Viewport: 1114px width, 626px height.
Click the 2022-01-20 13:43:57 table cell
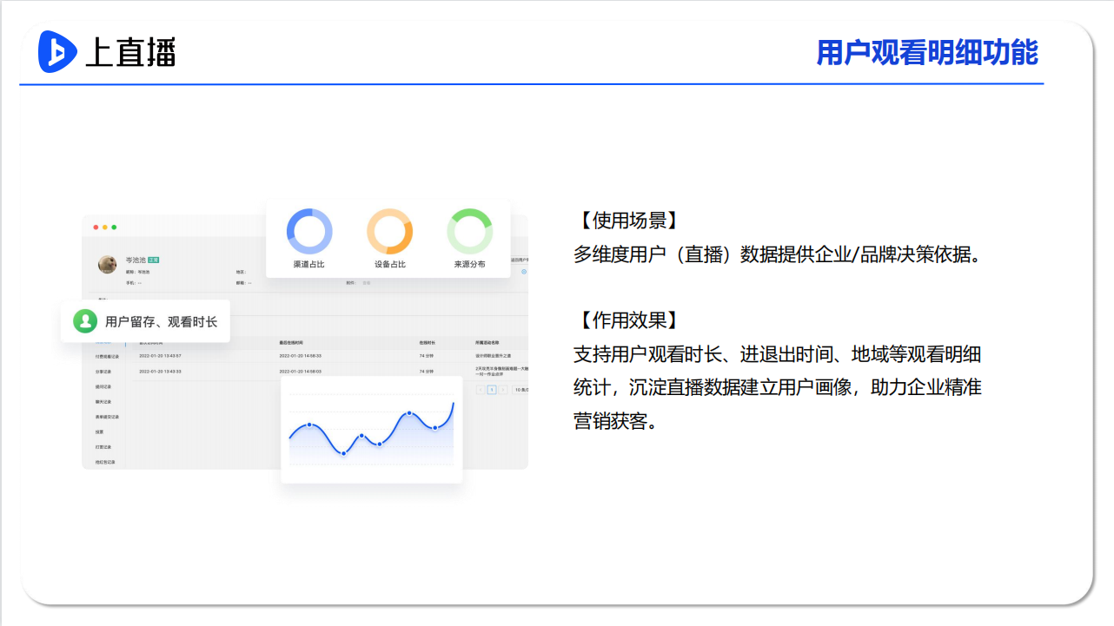tap(161, 356)
